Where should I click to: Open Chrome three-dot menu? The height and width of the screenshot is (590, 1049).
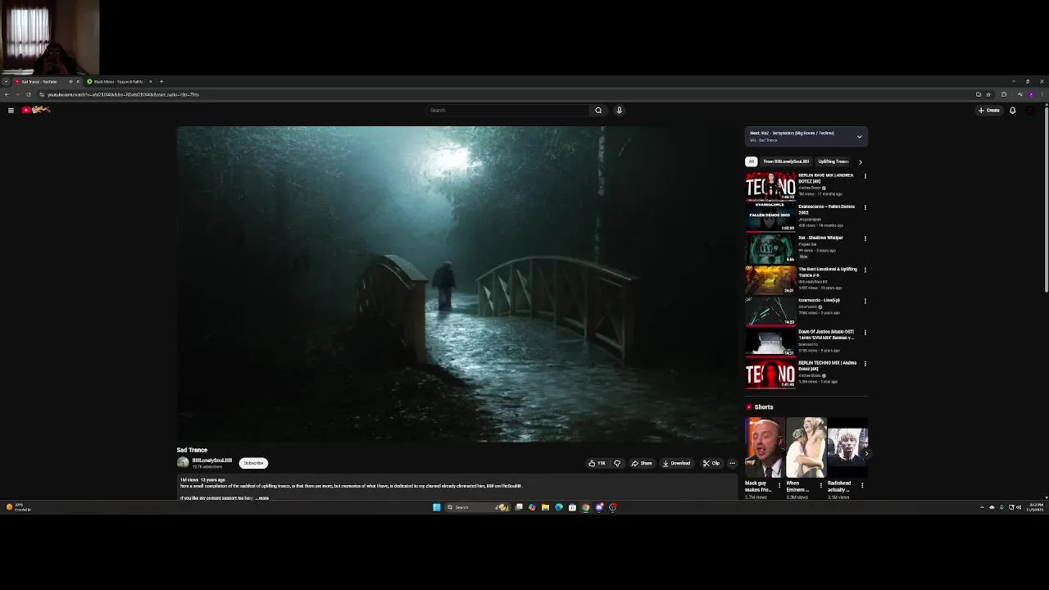coord(1042,94)
